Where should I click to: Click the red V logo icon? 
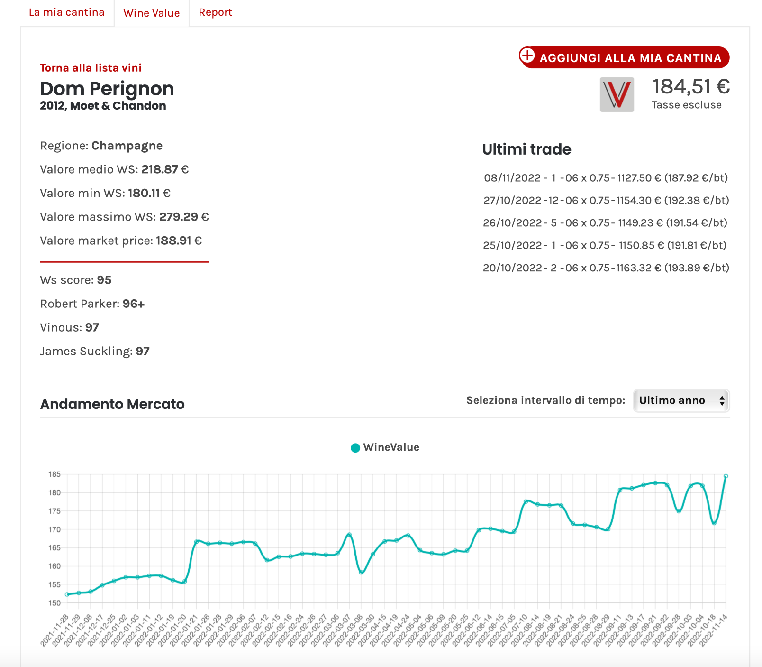[617, 95]
